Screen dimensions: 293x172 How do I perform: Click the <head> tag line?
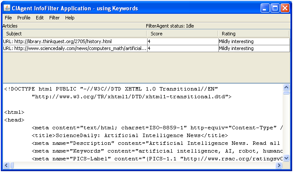click(x=14, y=120)
